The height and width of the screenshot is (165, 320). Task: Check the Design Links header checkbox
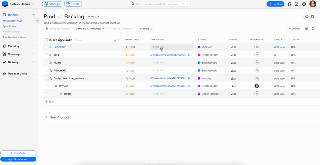46,40
